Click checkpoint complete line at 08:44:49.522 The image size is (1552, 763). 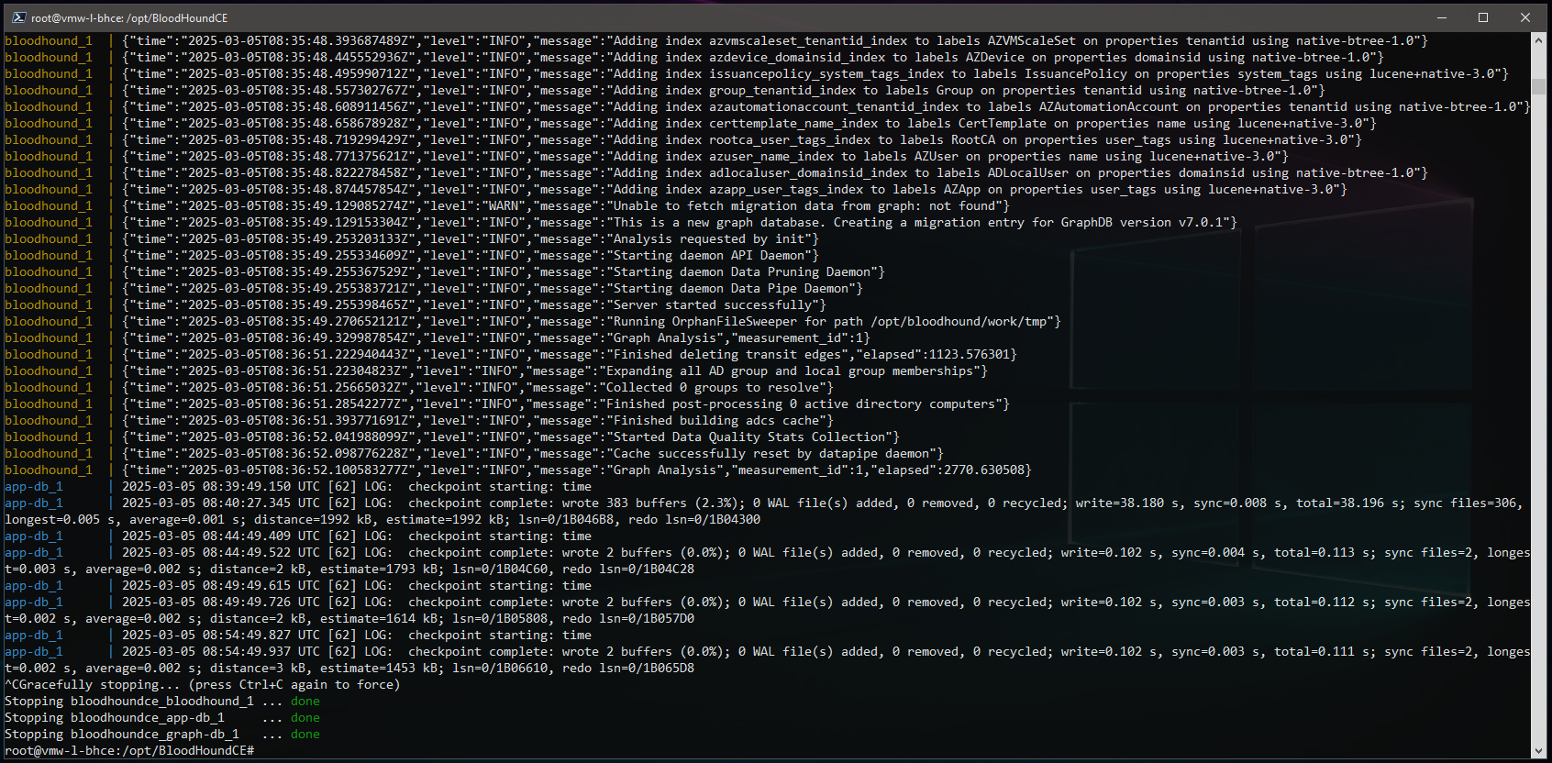[768, 561]
